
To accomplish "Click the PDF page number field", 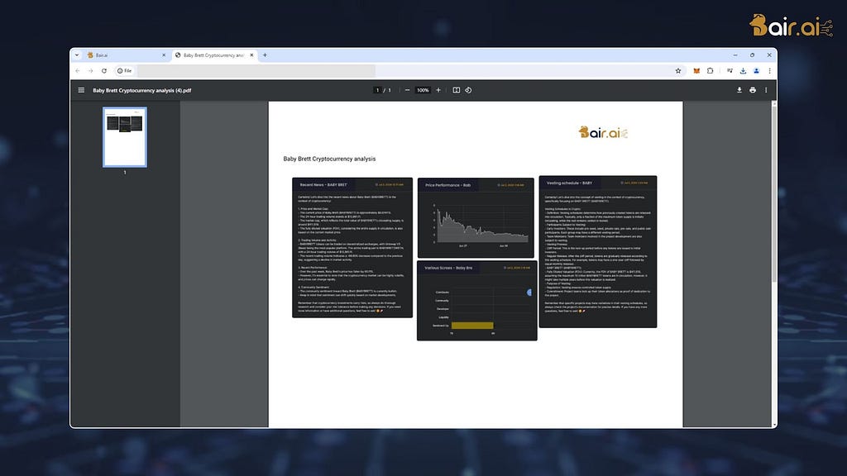I will [x=377, y=90].
